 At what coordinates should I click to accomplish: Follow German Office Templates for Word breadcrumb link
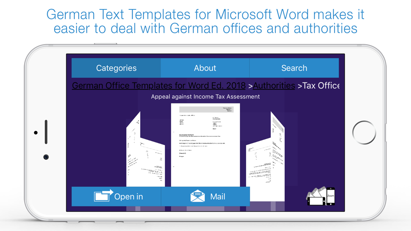pos(159,85)
